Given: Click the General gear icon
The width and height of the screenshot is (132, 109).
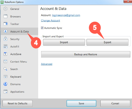Looking at the screenshot, I should 5,9.
